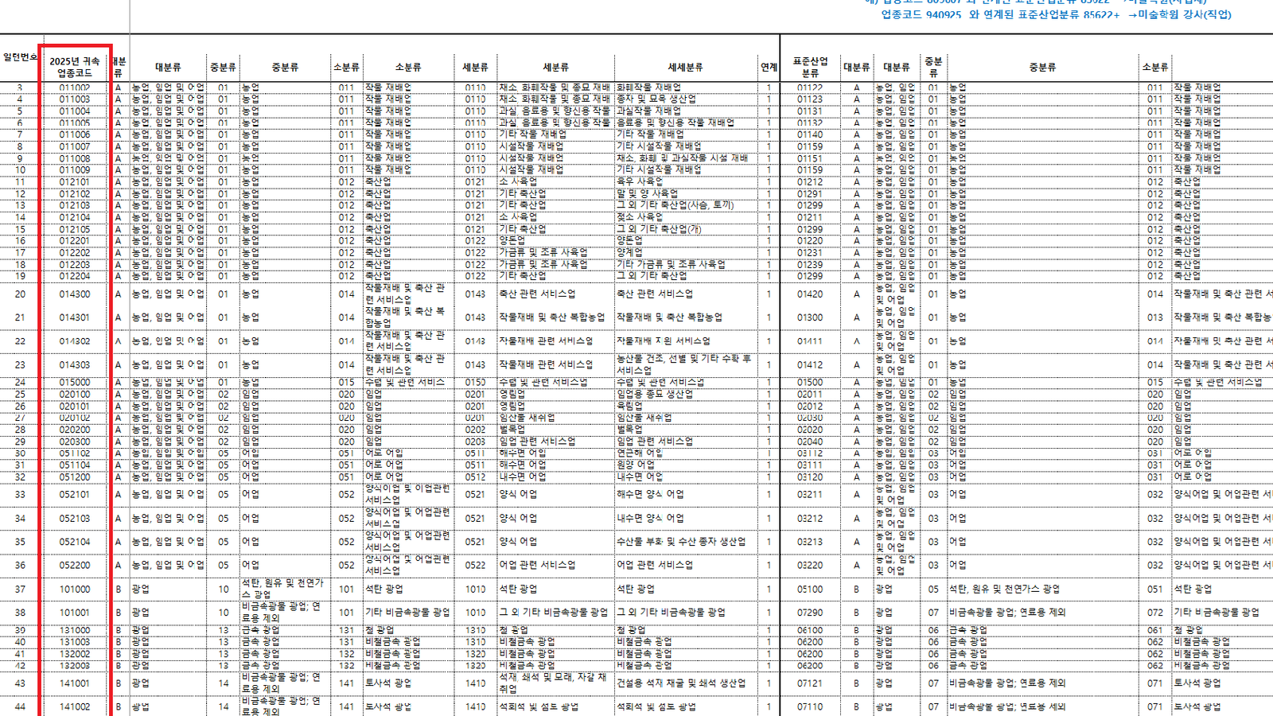Select industry code cell 141002
Viewport: 1273px width, 716px height.
(x=75, y=707)
